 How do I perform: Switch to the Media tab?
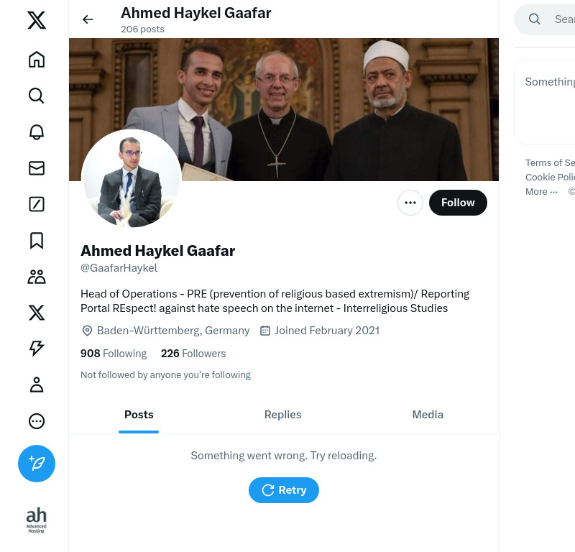point(428,415)
